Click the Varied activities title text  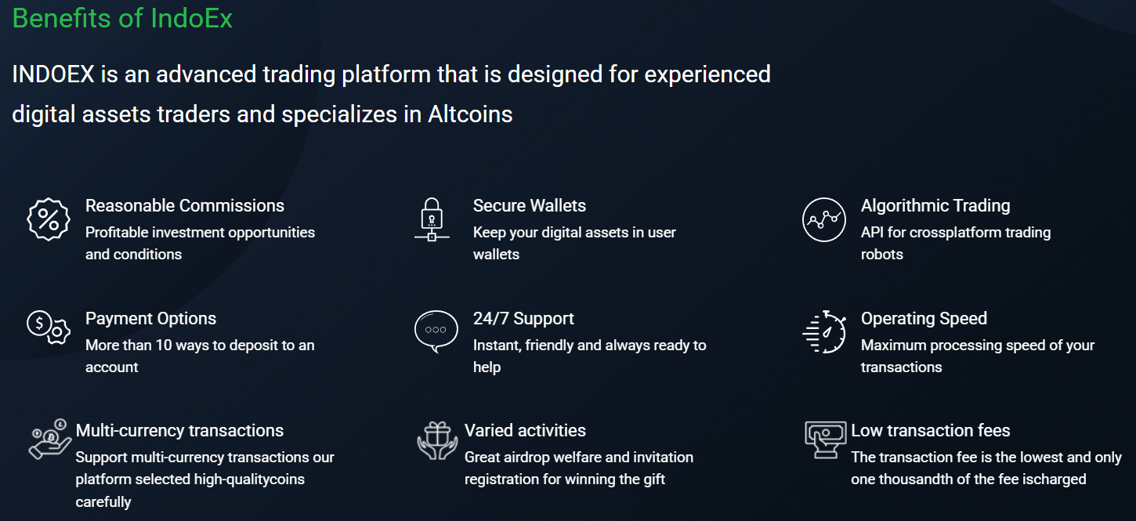[525, 431]
